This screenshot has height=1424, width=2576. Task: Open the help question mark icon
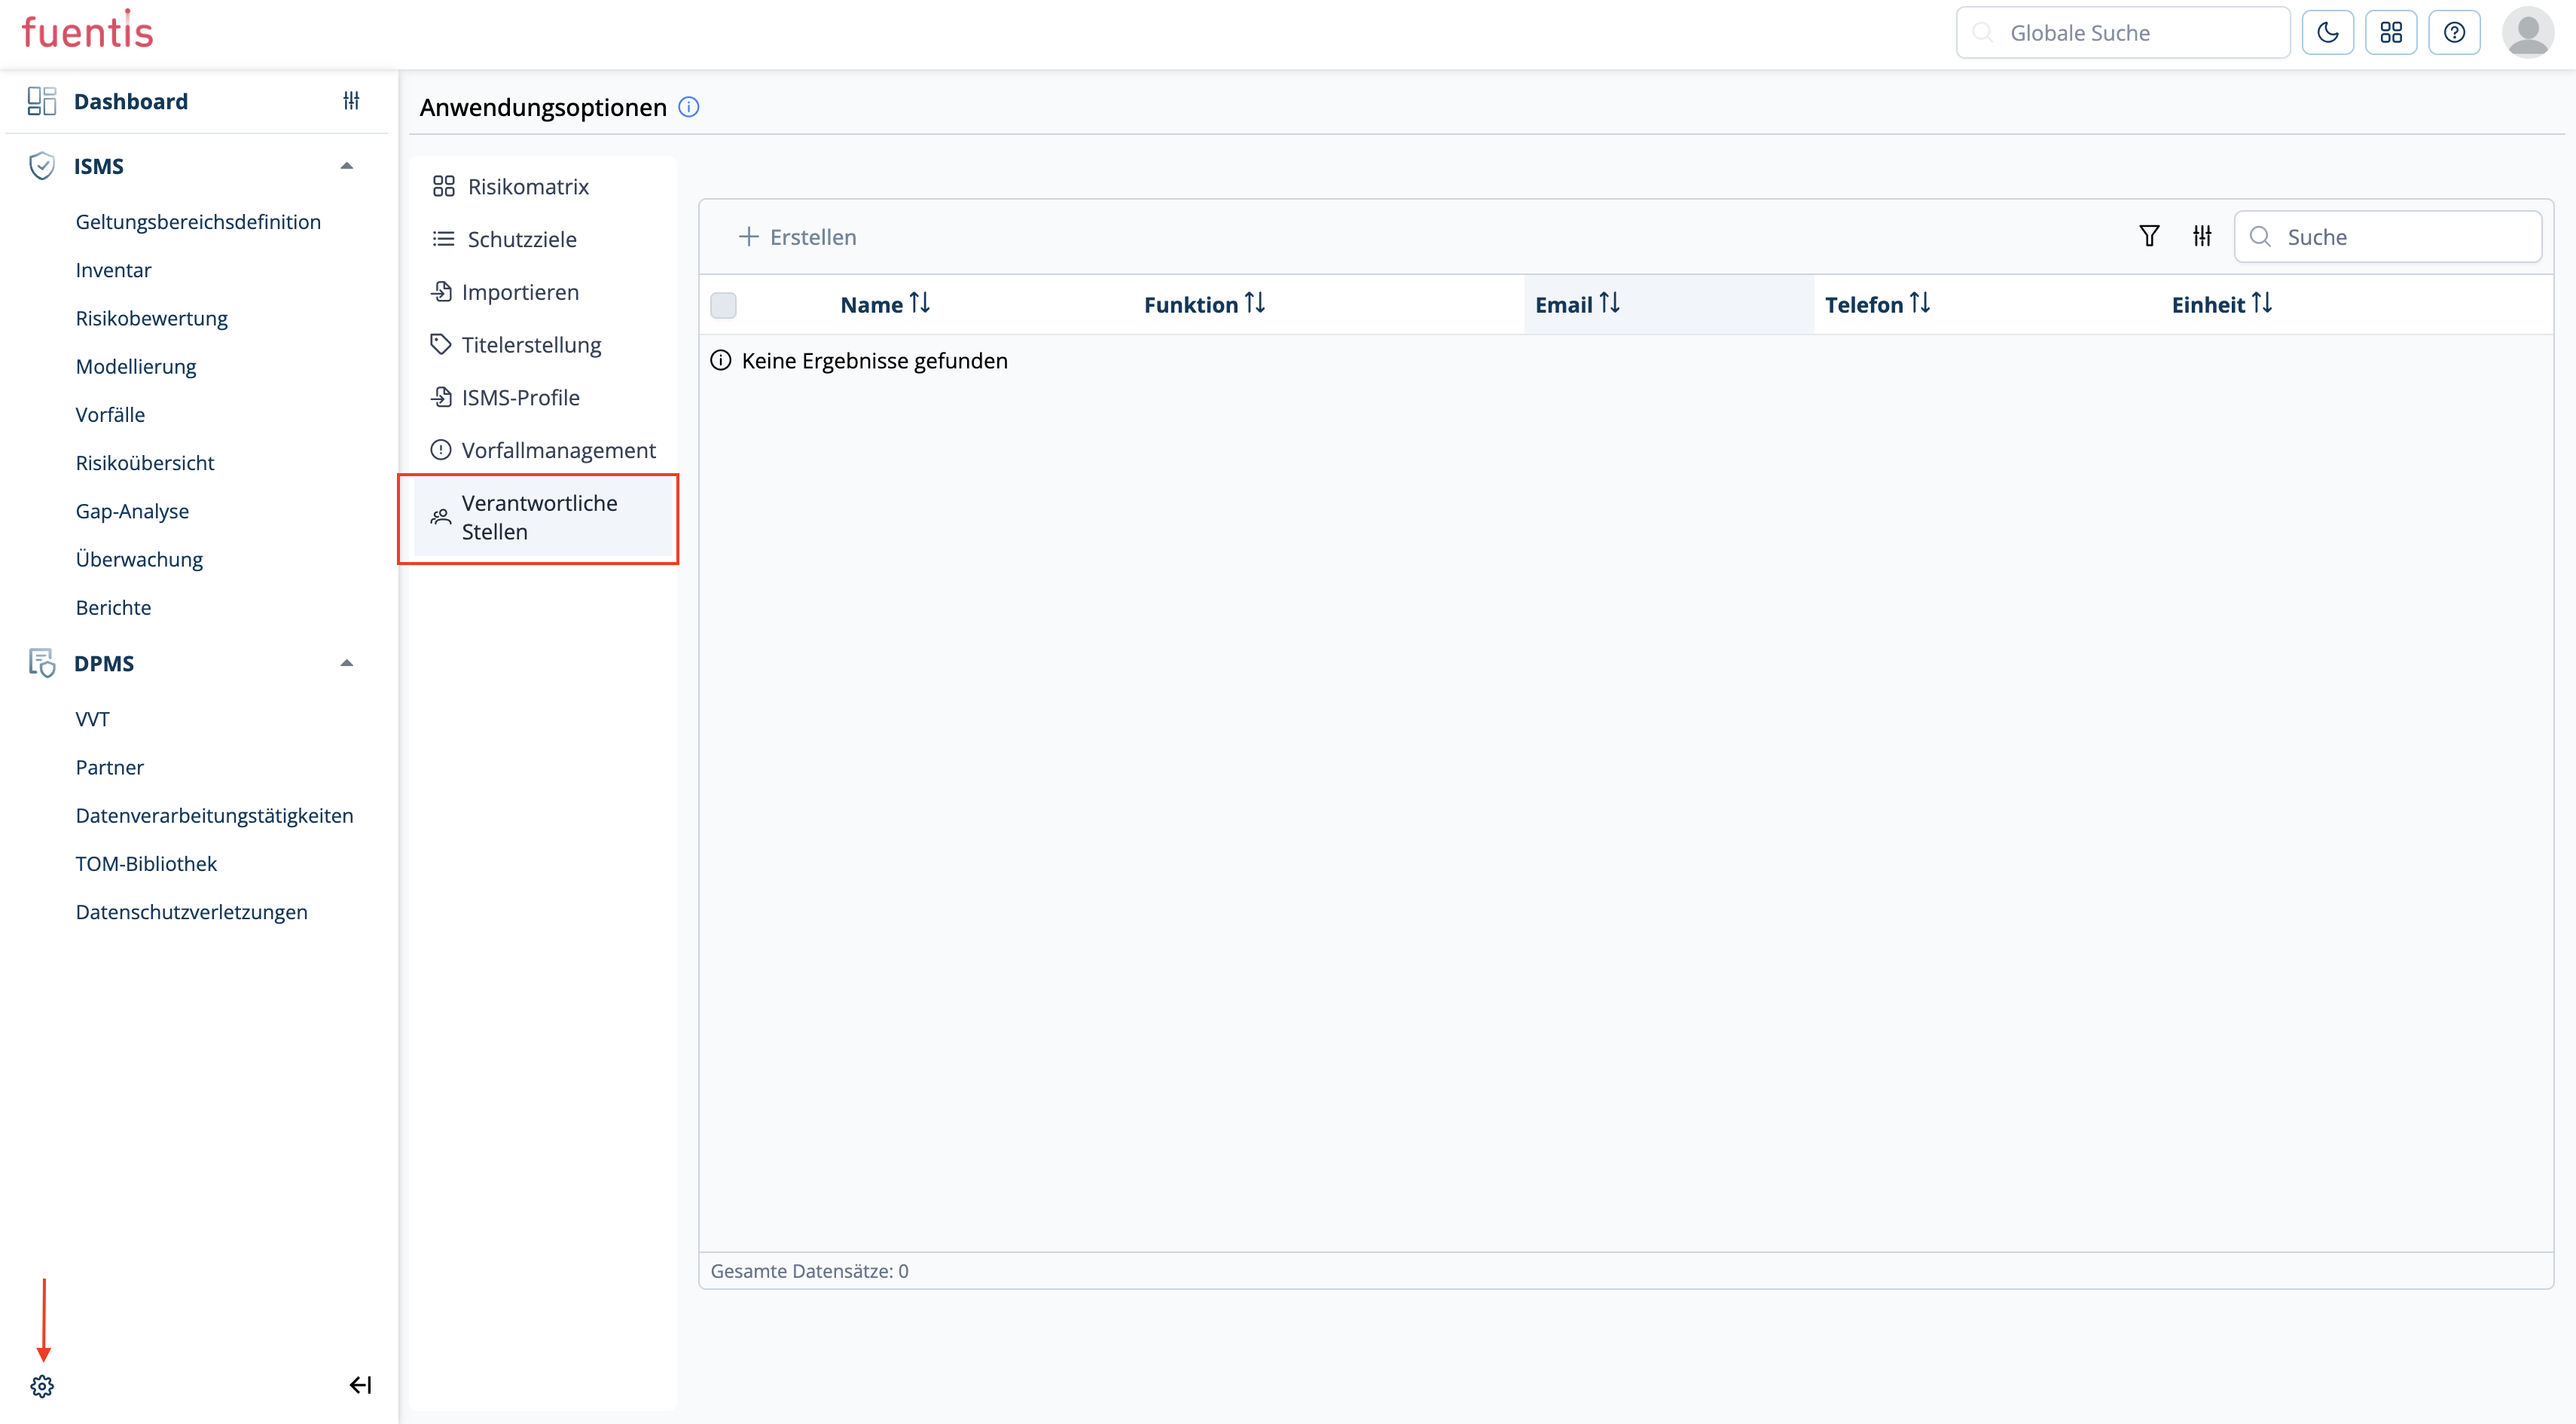tap(2454, 33)
